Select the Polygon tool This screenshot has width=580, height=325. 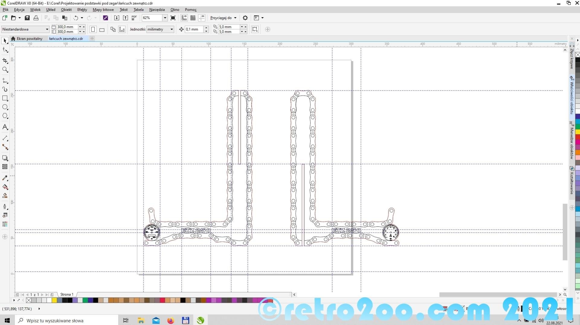(5, 116)
